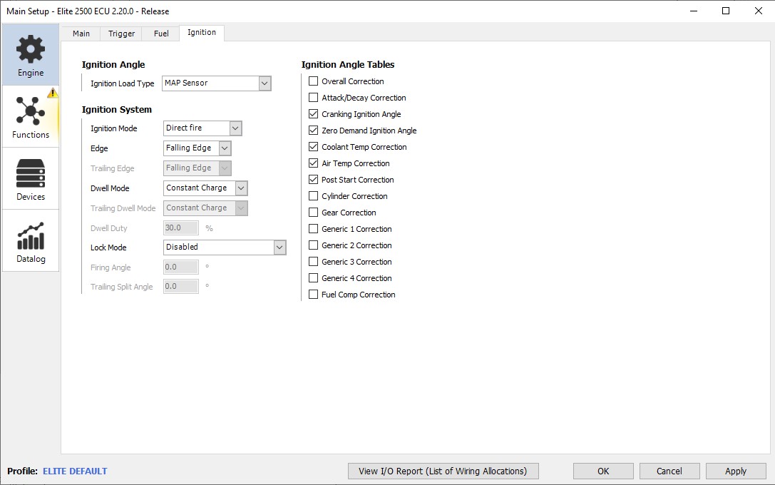Click the Dwell Mode label
This screenshot has height=485, width=775.
(x=110, y=188)
